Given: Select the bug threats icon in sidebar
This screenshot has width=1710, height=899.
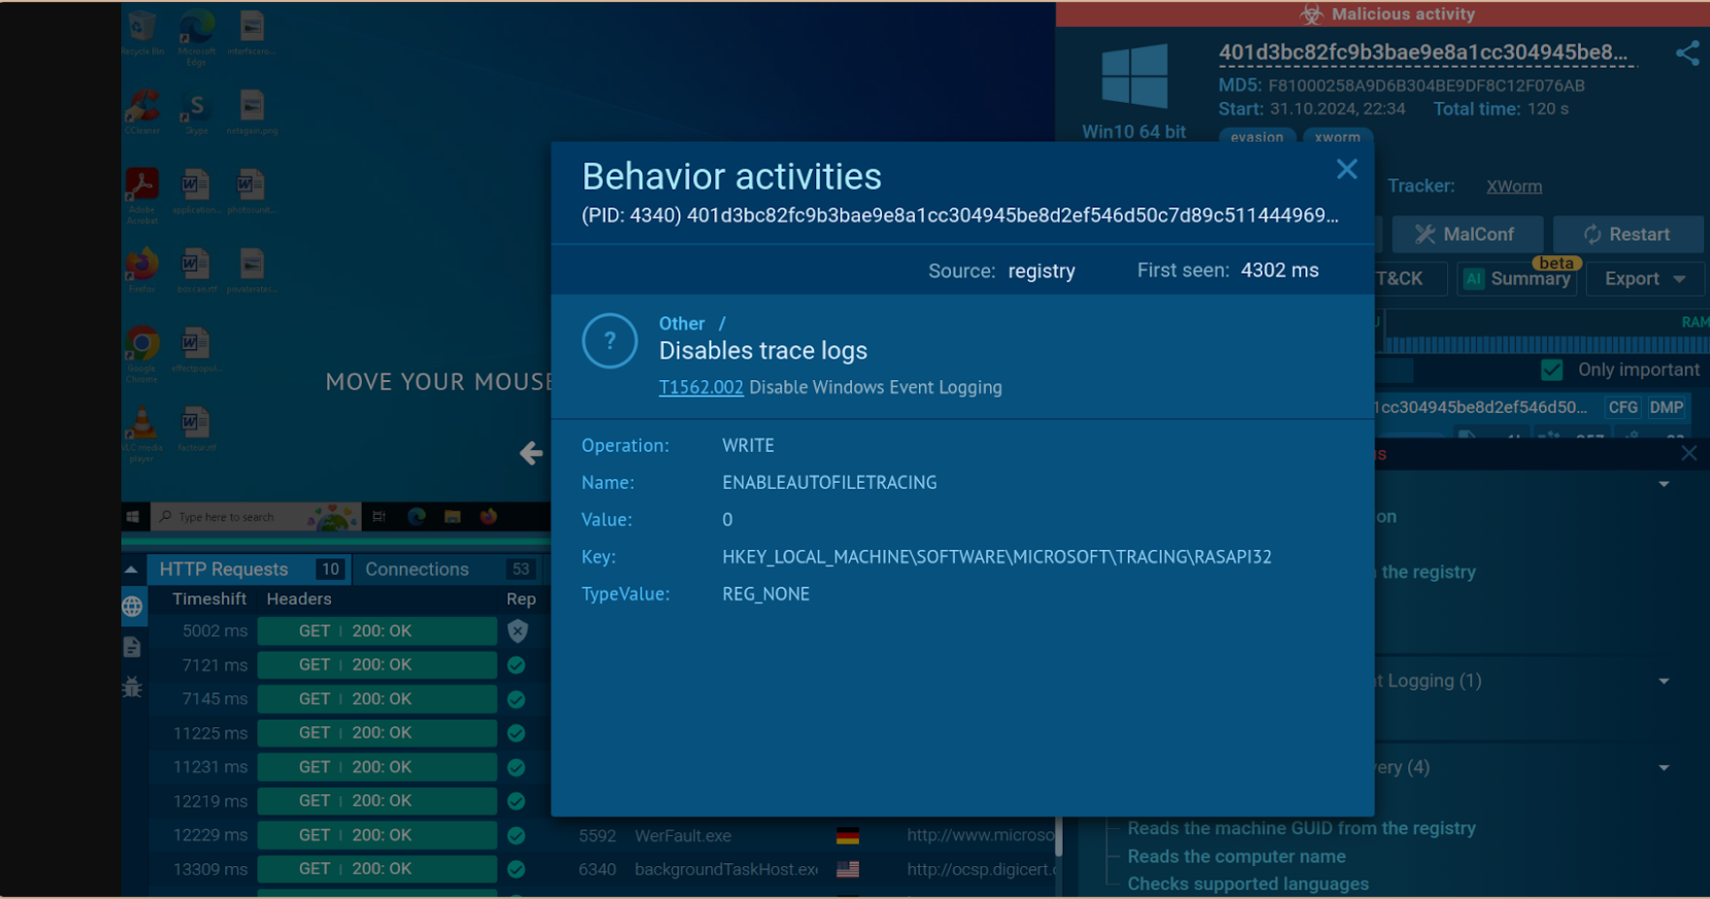Looking at the screenshot, I should 133,688.
